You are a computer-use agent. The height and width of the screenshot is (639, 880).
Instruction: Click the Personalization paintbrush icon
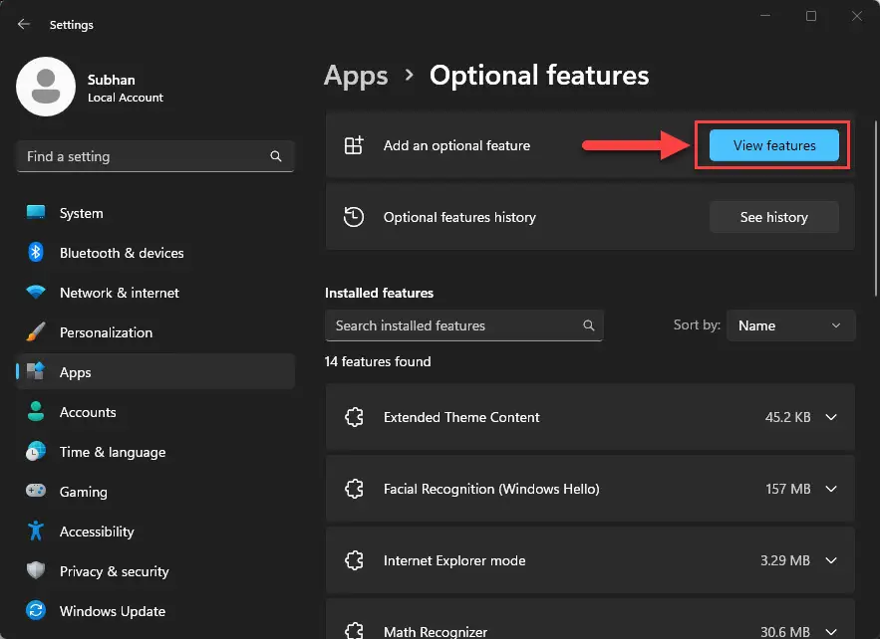pyautogui.click(x=36, y=331)
